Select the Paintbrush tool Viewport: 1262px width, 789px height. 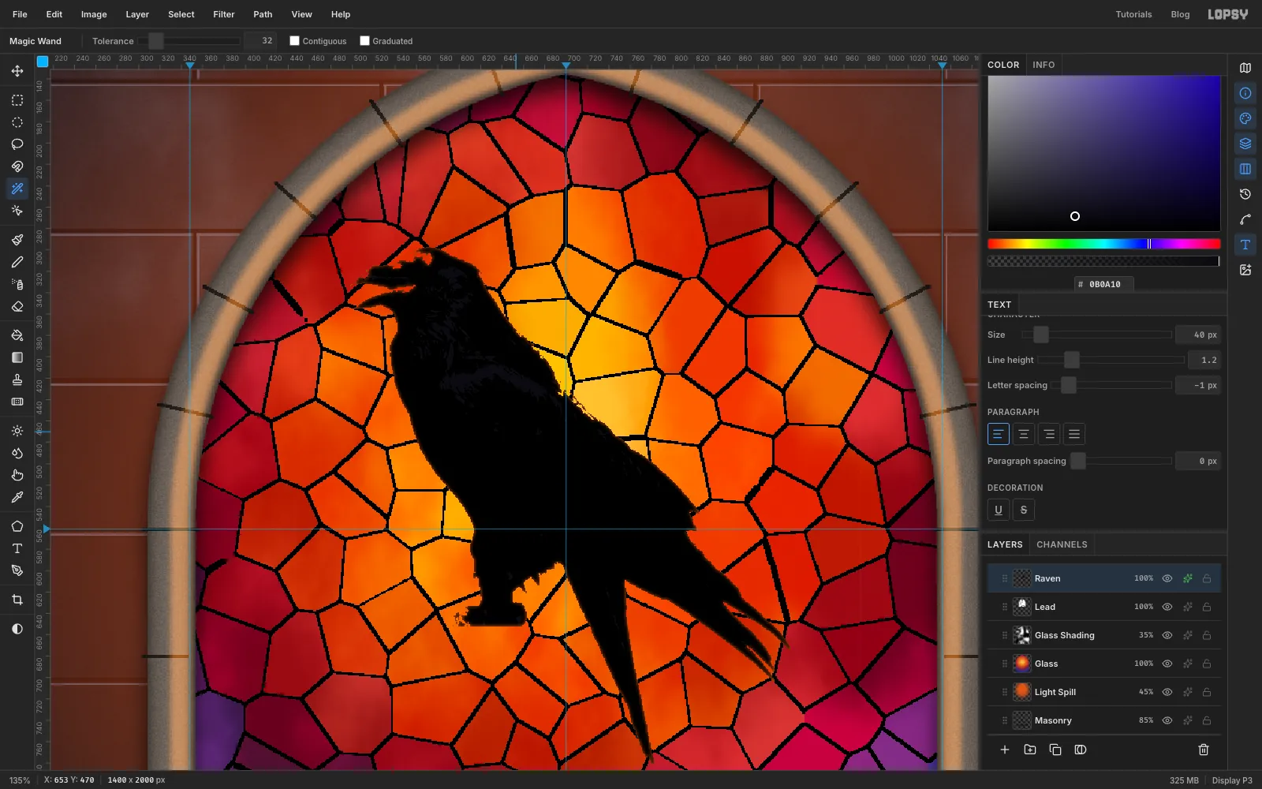point(17,240)
